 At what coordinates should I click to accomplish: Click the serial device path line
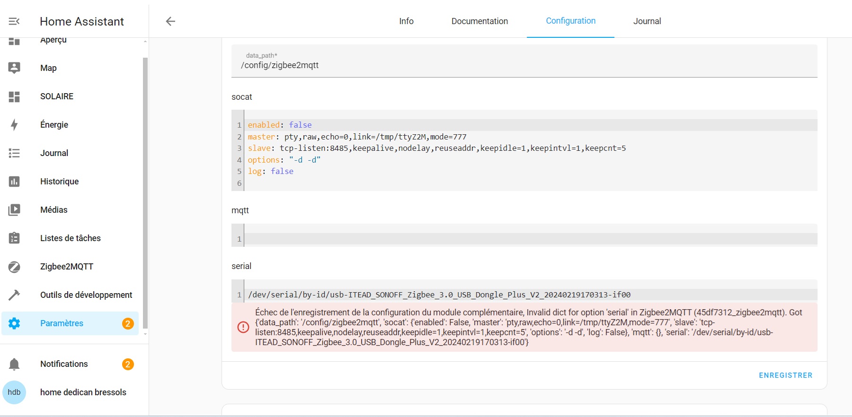[x=439, y=295]
